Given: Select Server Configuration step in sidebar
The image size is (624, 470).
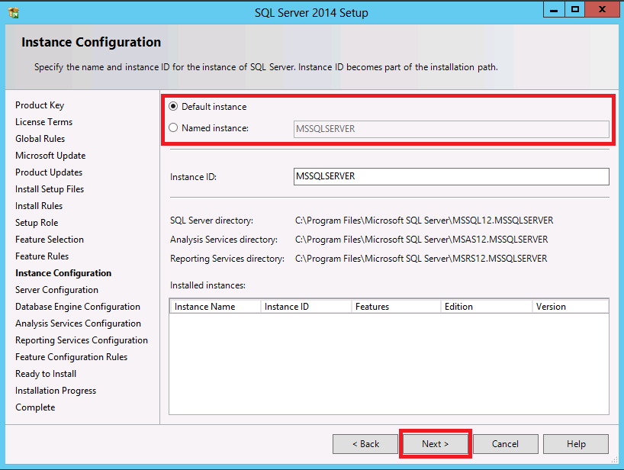Looking at the screenshot, I should pyautogui.click(x=56, y=290).
